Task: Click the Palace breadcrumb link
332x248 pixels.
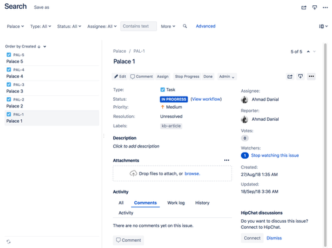Action: pyautogui.click(x=120, y=51)
